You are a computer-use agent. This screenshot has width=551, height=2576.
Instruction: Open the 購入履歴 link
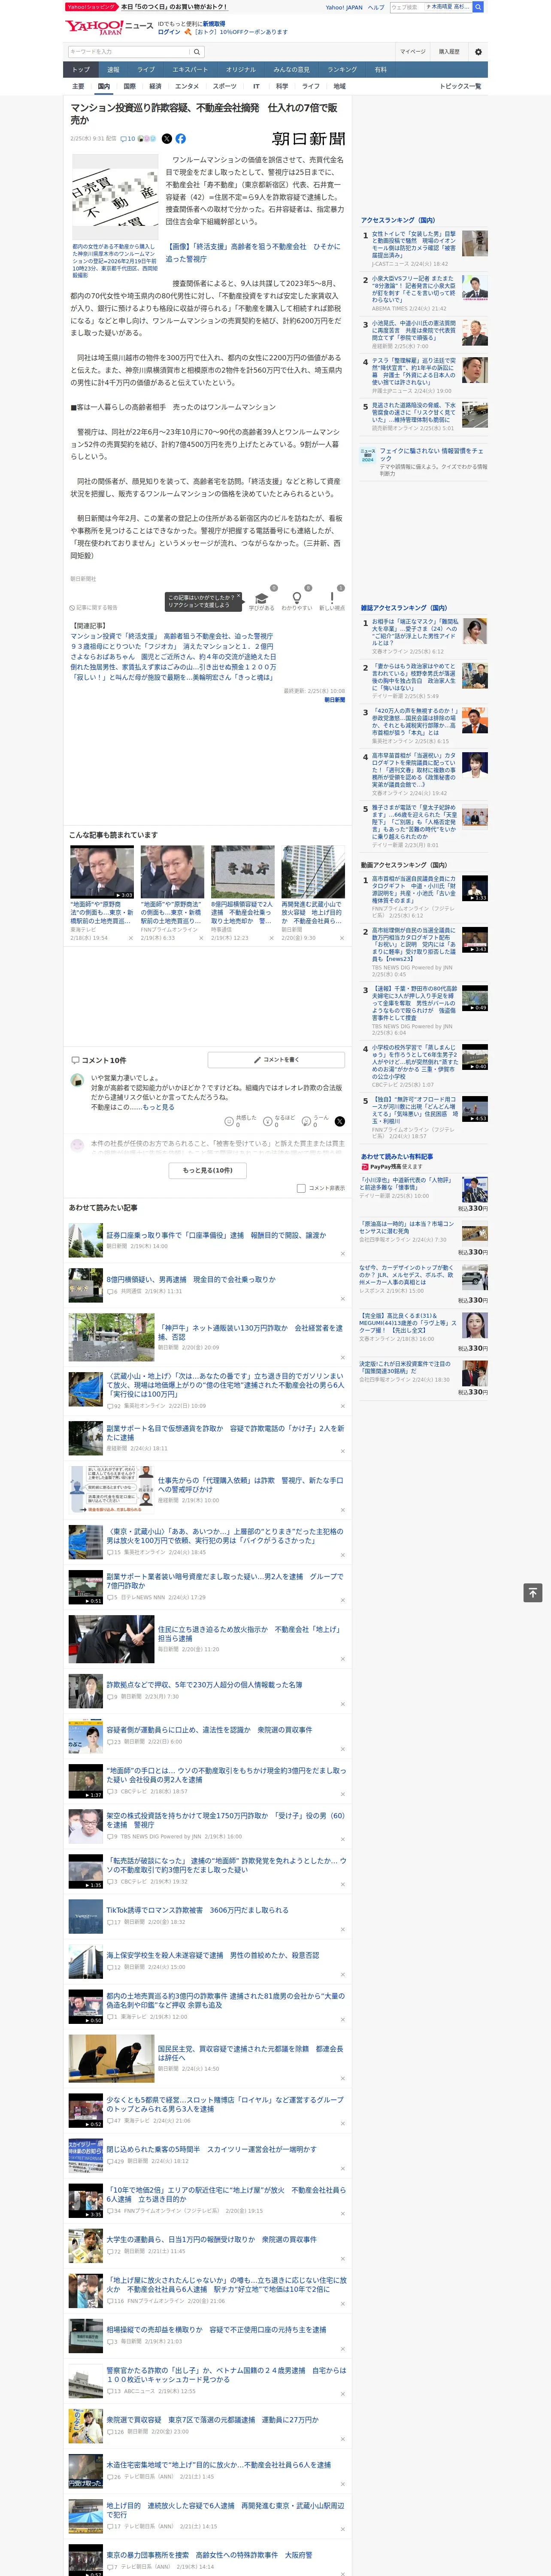(x=449, y=51)
